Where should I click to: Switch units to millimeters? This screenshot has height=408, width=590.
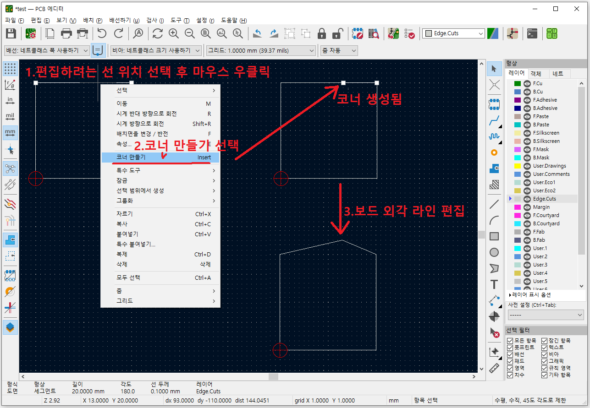tap(10, 132)
